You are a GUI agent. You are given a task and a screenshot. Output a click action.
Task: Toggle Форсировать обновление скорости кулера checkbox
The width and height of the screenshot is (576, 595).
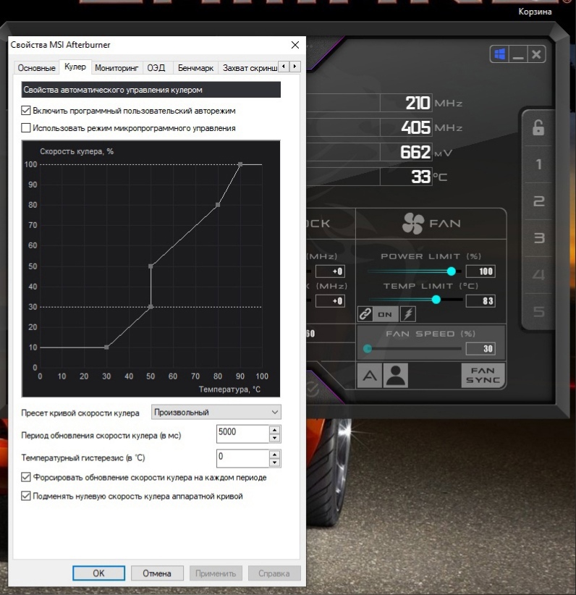coord(26,477)
